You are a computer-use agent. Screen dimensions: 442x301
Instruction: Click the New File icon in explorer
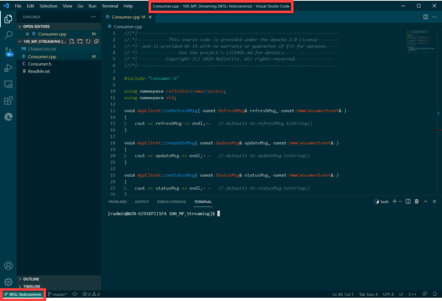click(72, 41)
